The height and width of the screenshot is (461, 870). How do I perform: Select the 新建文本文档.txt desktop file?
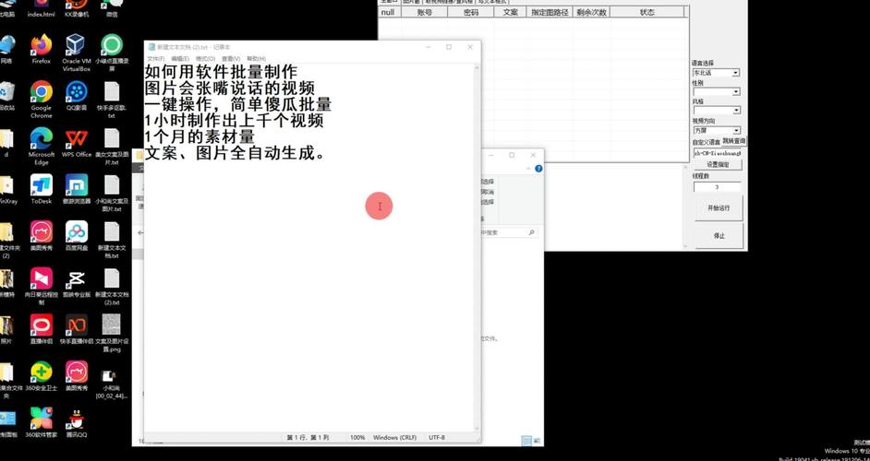112,231
